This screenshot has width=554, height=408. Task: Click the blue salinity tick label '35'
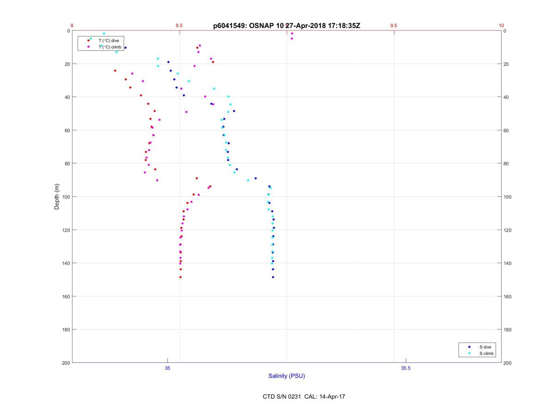point(168,368)
